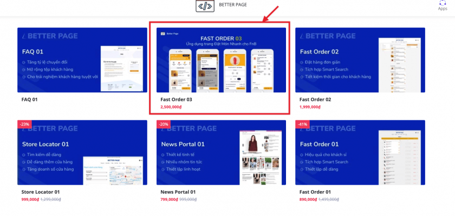Click the -23% discount badge
This screenshot has height=216, width=455.
(x=24, y=124)
